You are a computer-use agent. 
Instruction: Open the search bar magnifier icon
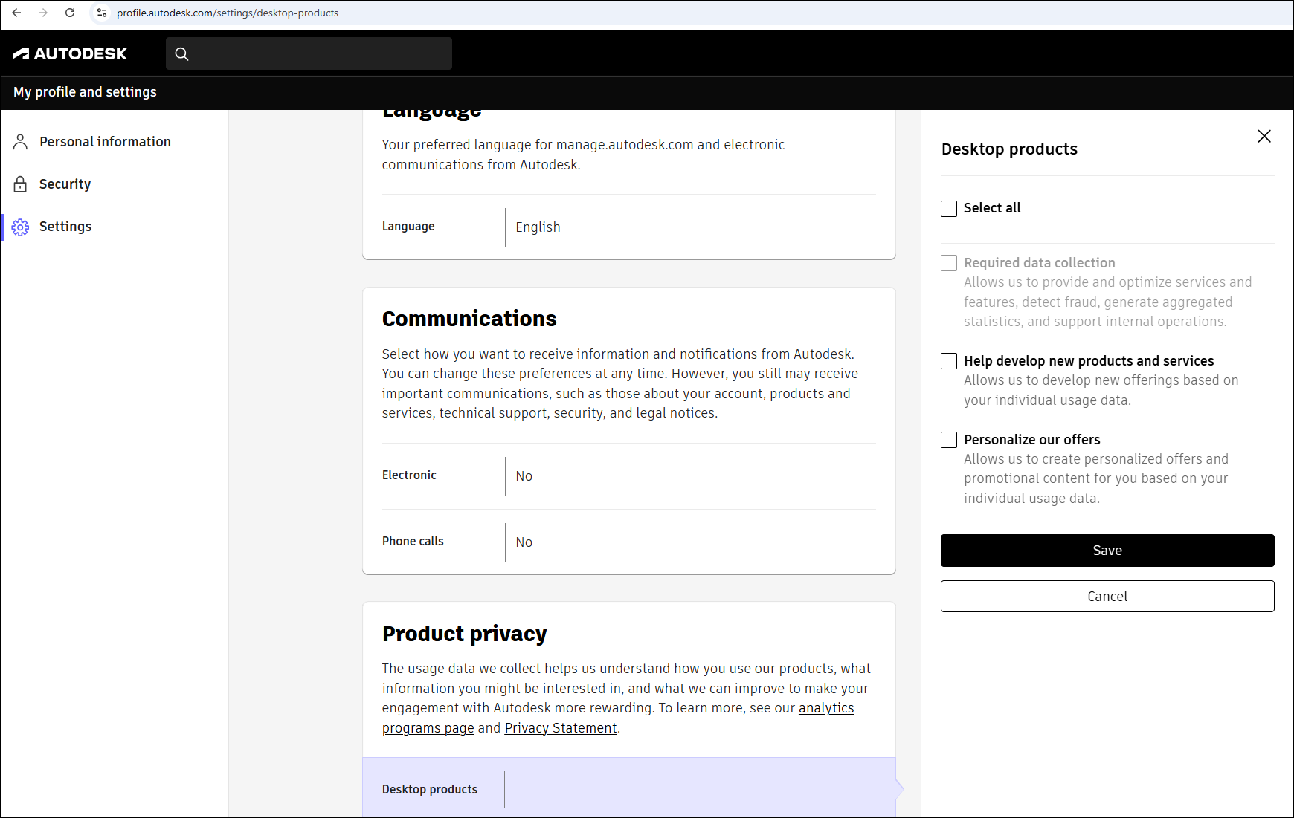pyautogui.click(x=182, y=53)
